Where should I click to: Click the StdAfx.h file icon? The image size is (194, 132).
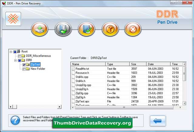click(x=73, y=81)
